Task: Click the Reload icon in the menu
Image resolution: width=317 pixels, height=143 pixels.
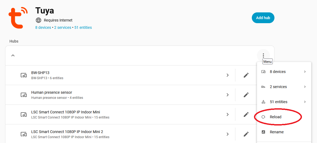Action: [264, 117]
